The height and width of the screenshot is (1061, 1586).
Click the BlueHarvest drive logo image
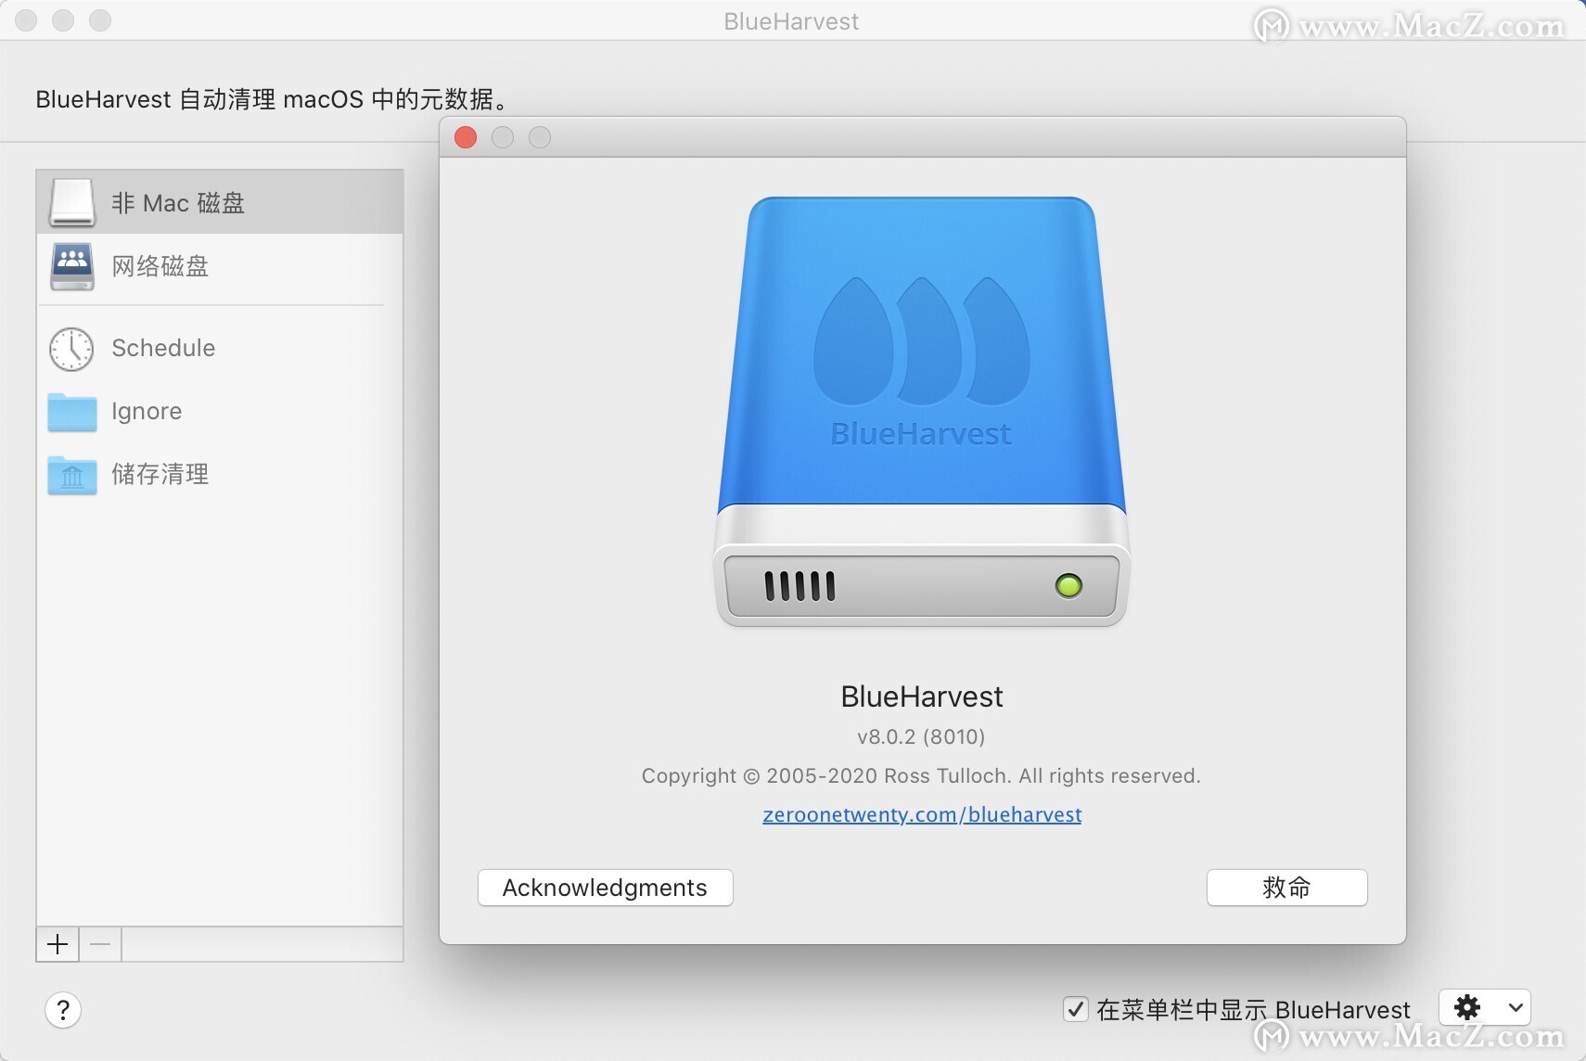point(922,412)
